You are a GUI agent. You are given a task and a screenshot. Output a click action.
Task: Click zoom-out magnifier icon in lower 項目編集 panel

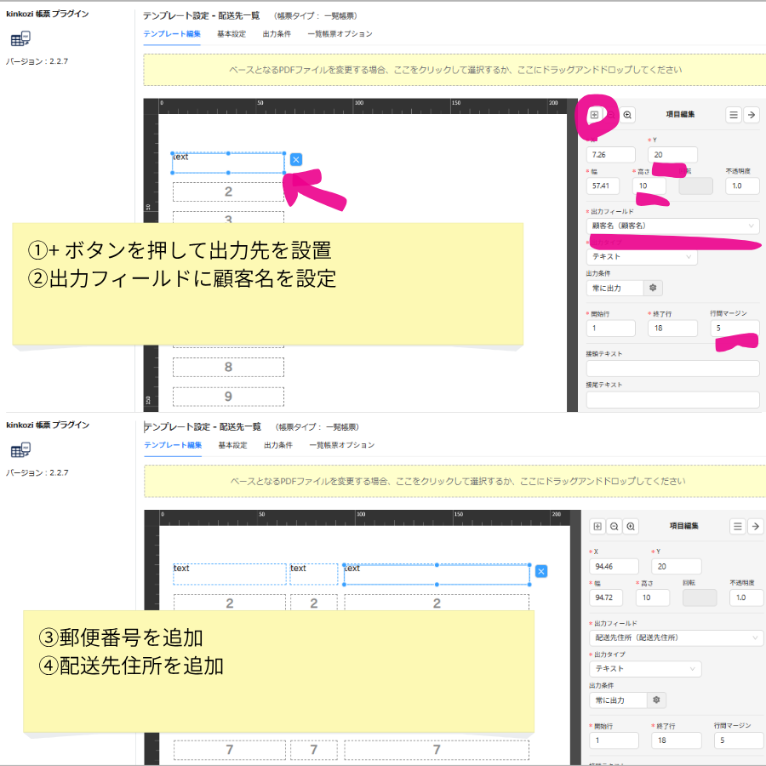click(614, 527)
